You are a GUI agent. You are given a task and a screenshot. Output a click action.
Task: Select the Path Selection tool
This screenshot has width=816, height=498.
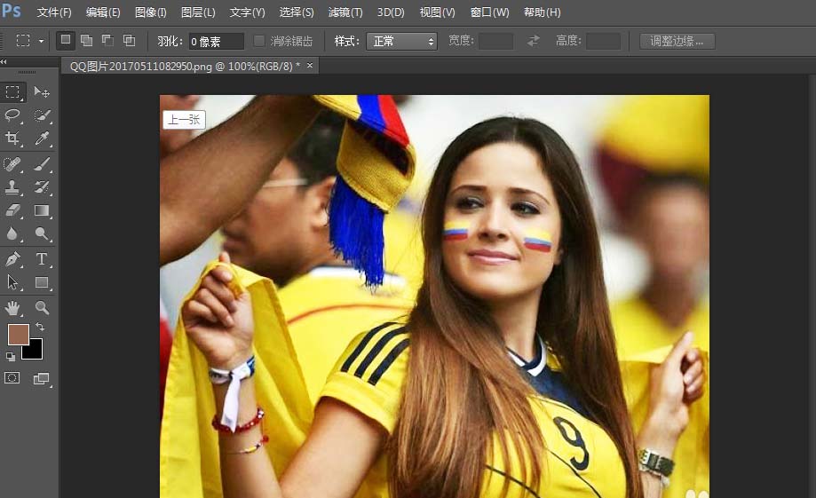(13, 282)
